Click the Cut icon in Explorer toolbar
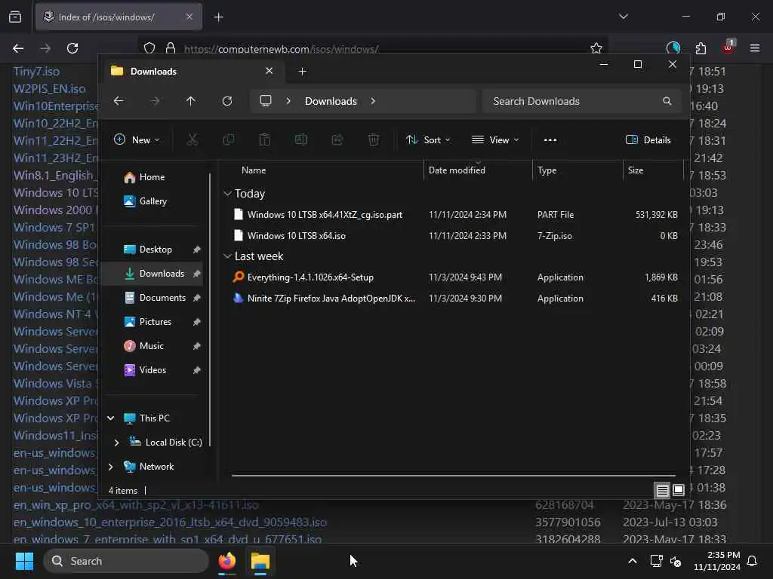The height and width of the screenshot is (579, 773). (x=192, y=139)
